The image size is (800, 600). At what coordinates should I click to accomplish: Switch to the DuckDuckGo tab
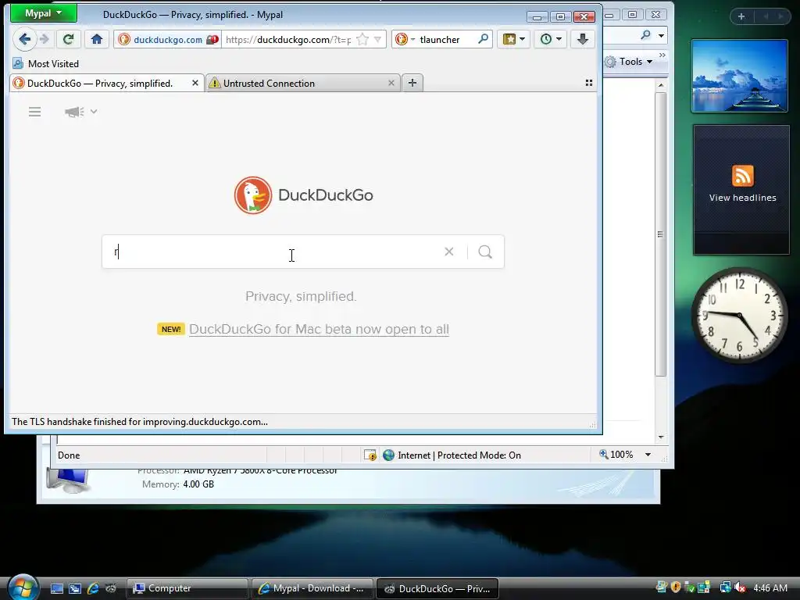100,83
